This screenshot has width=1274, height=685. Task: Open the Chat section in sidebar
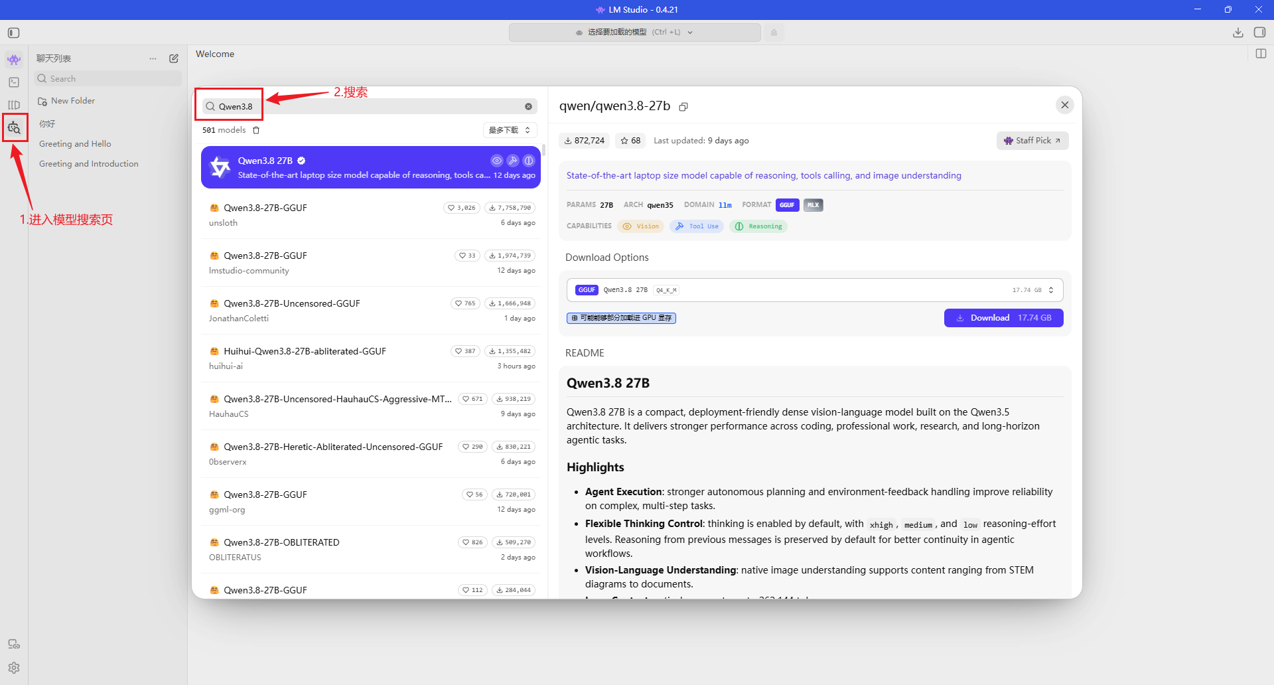pos(14,60)
